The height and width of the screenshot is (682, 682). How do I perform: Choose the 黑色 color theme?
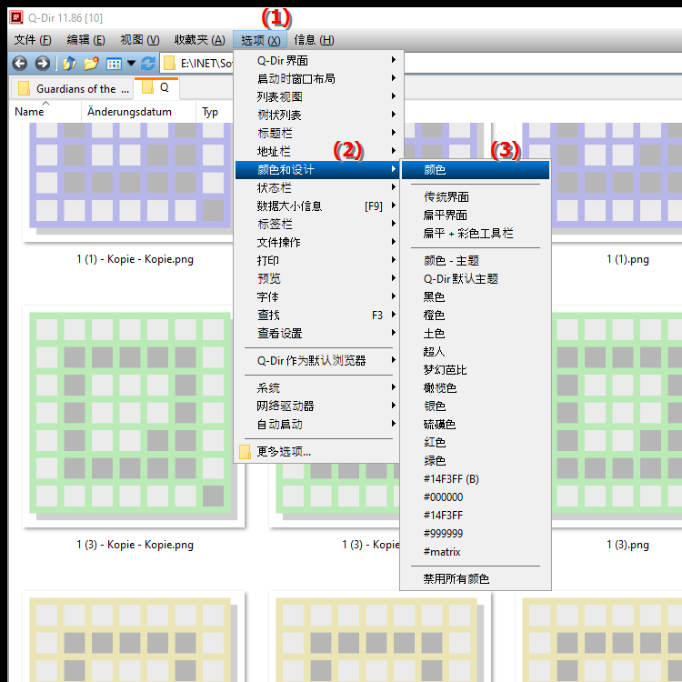tap(475, 297)
